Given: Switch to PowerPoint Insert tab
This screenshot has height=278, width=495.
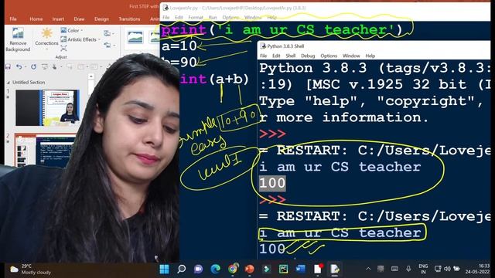Looking at the screenshot, I should 58,19.
